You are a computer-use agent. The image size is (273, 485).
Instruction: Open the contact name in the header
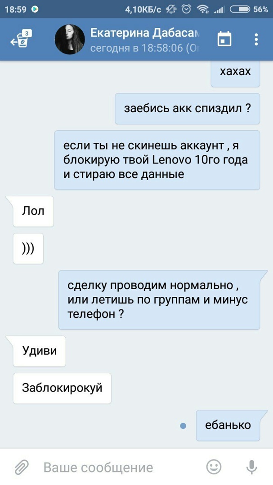(144, 33)
